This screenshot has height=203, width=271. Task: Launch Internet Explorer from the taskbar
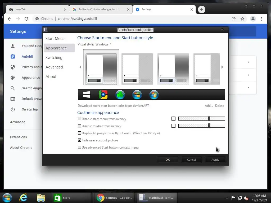(23, 198)
